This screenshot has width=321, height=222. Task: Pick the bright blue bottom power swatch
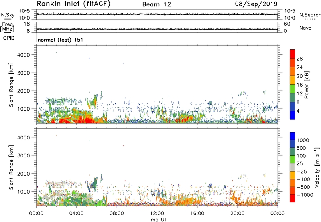[x=293, y=115]
